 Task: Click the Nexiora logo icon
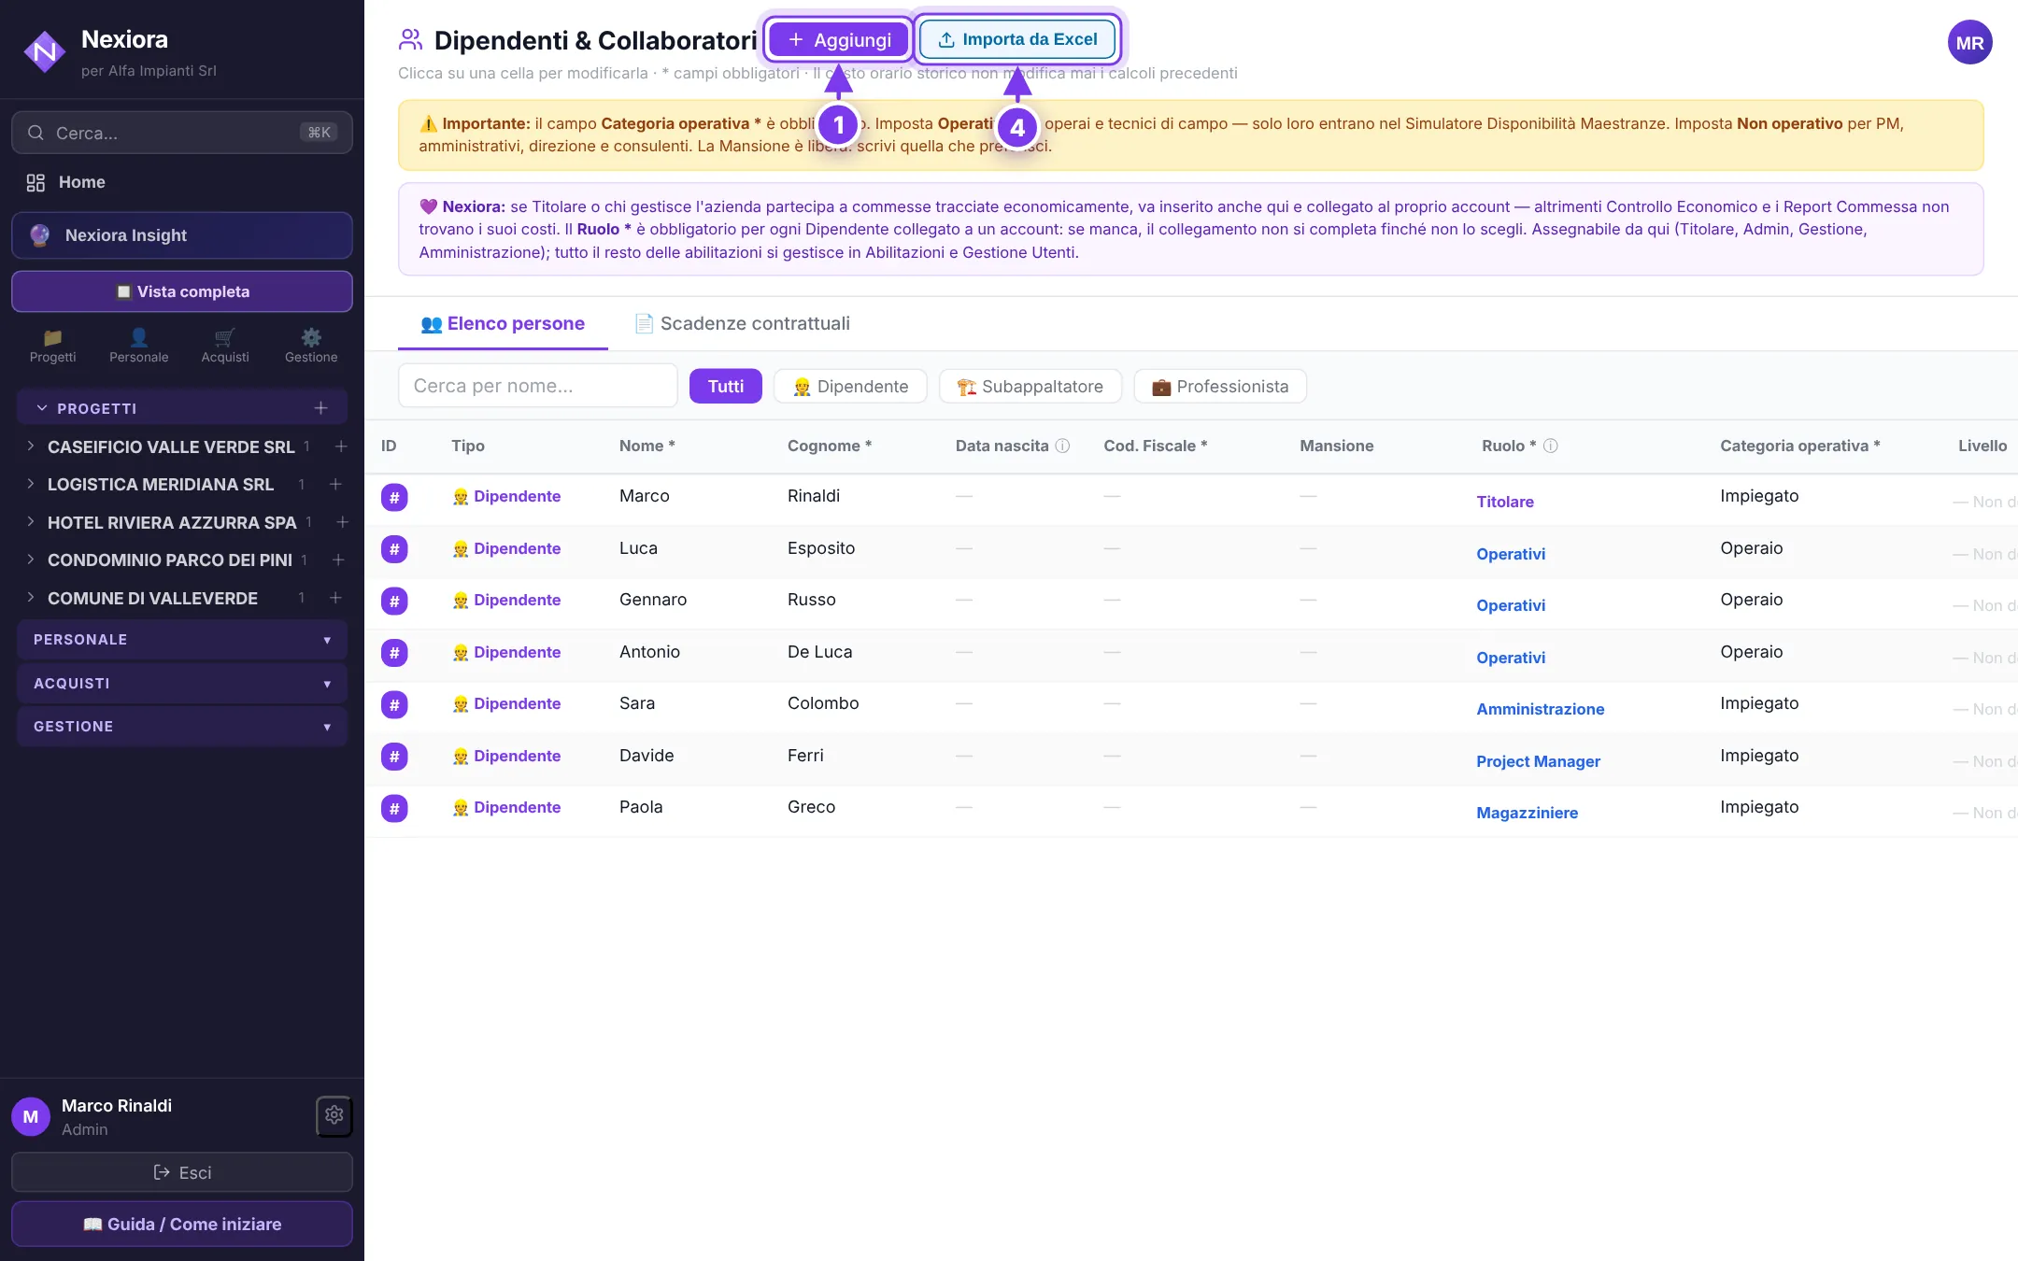tap(44, 52)
